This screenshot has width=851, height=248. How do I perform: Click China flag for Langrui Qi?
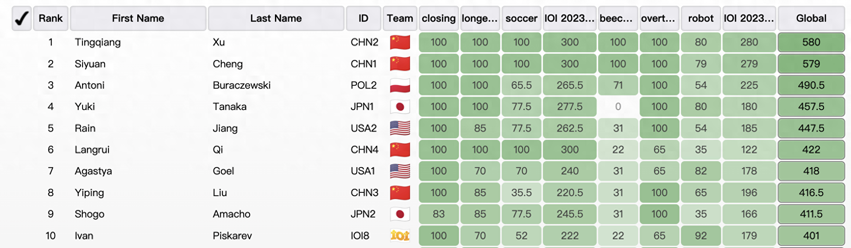[x=400, y=150]
